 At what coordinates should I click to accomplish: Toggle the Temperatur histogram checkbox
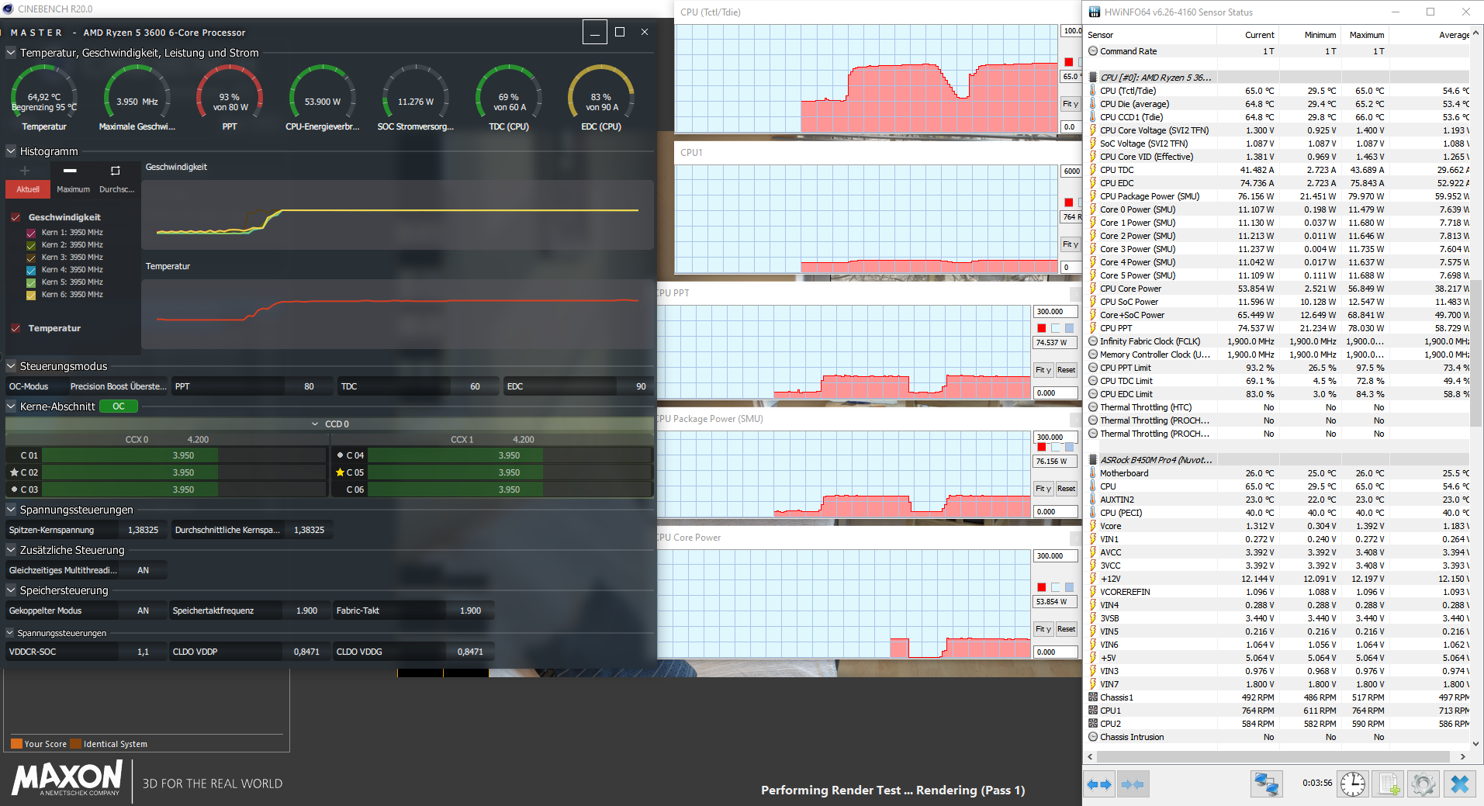[x=16, y=328]
